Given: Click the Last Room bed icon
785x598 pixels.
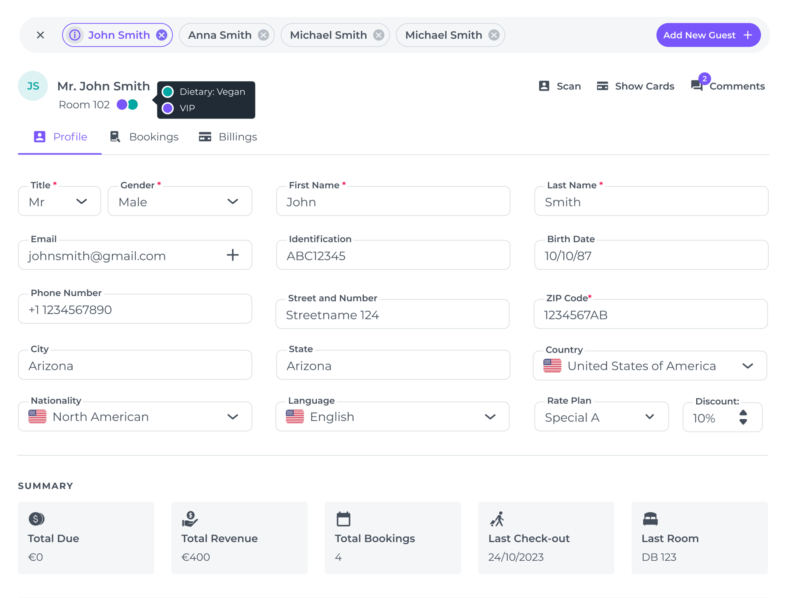Looking at the screenshot, I should [x=651, y=519].
